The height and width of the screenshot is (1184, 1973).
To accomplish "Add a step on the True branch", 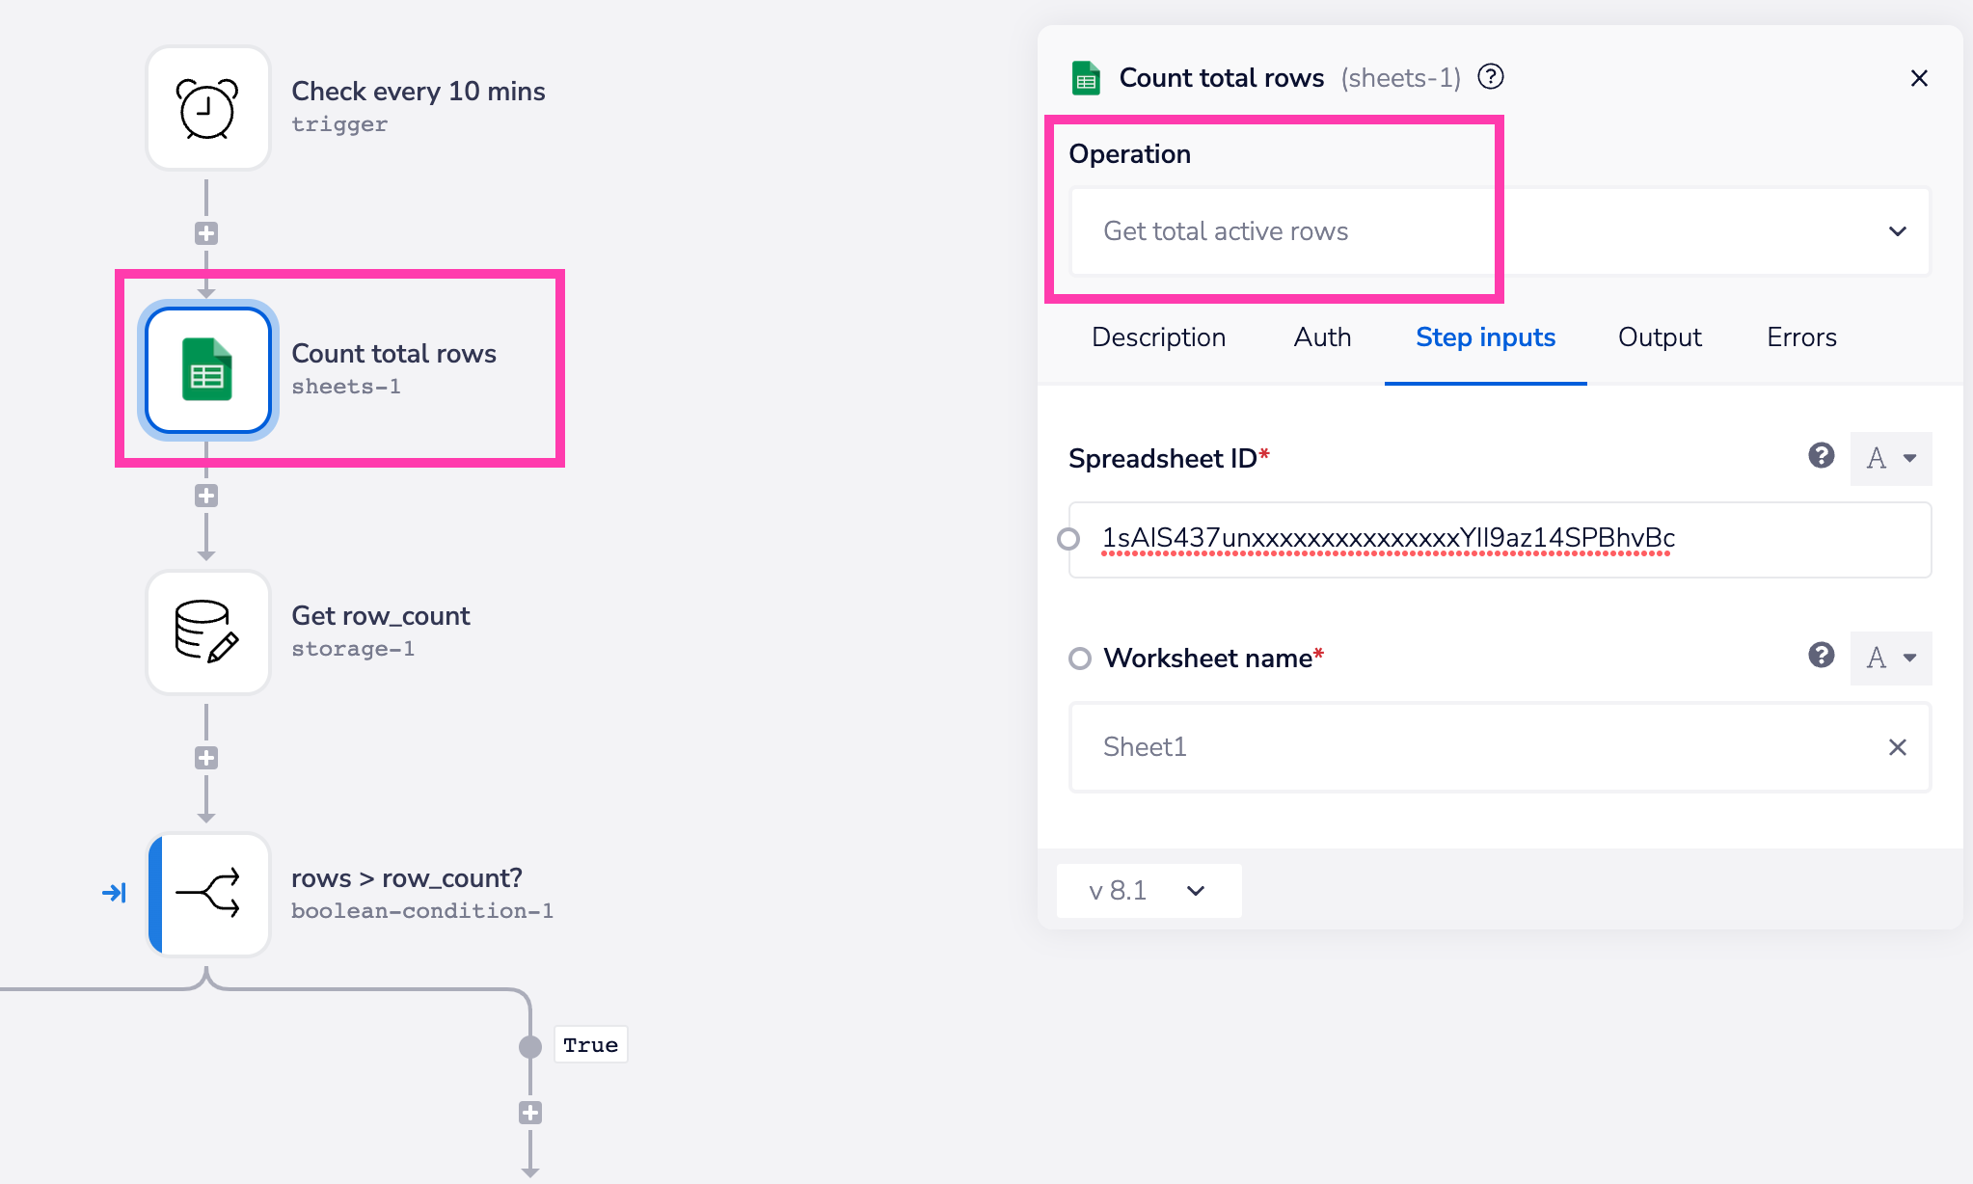I will (530, 1113).
